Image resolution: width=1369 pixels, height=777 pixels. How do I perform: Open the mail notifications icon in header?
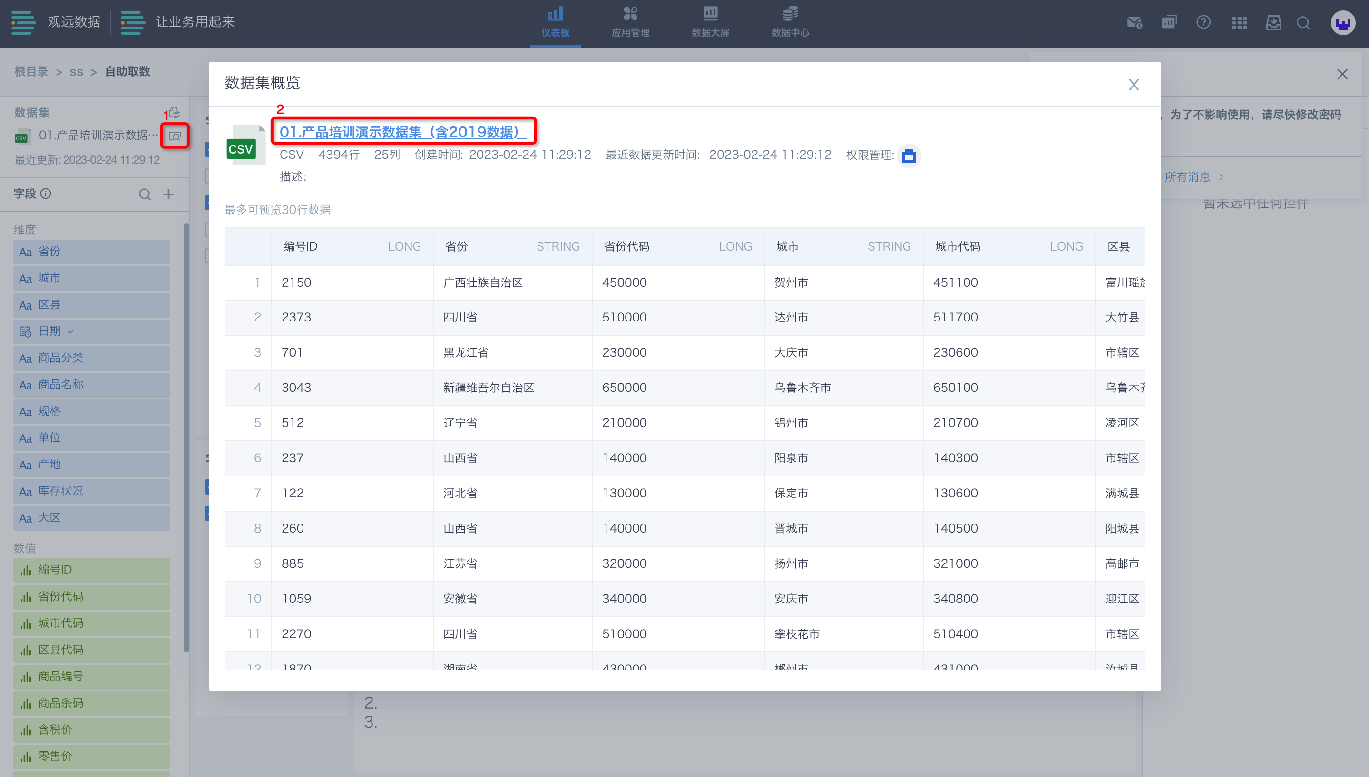(x=1134, y=22)
